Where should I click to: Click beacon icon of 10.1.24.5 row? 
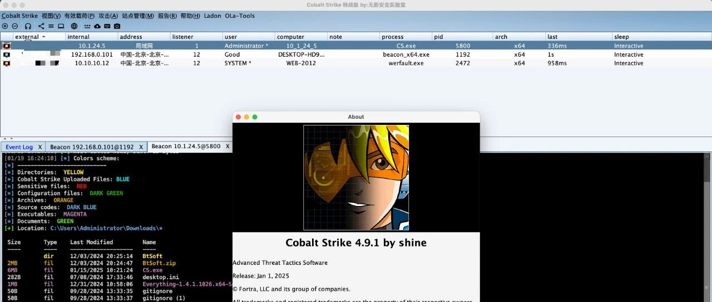(7, 46)
